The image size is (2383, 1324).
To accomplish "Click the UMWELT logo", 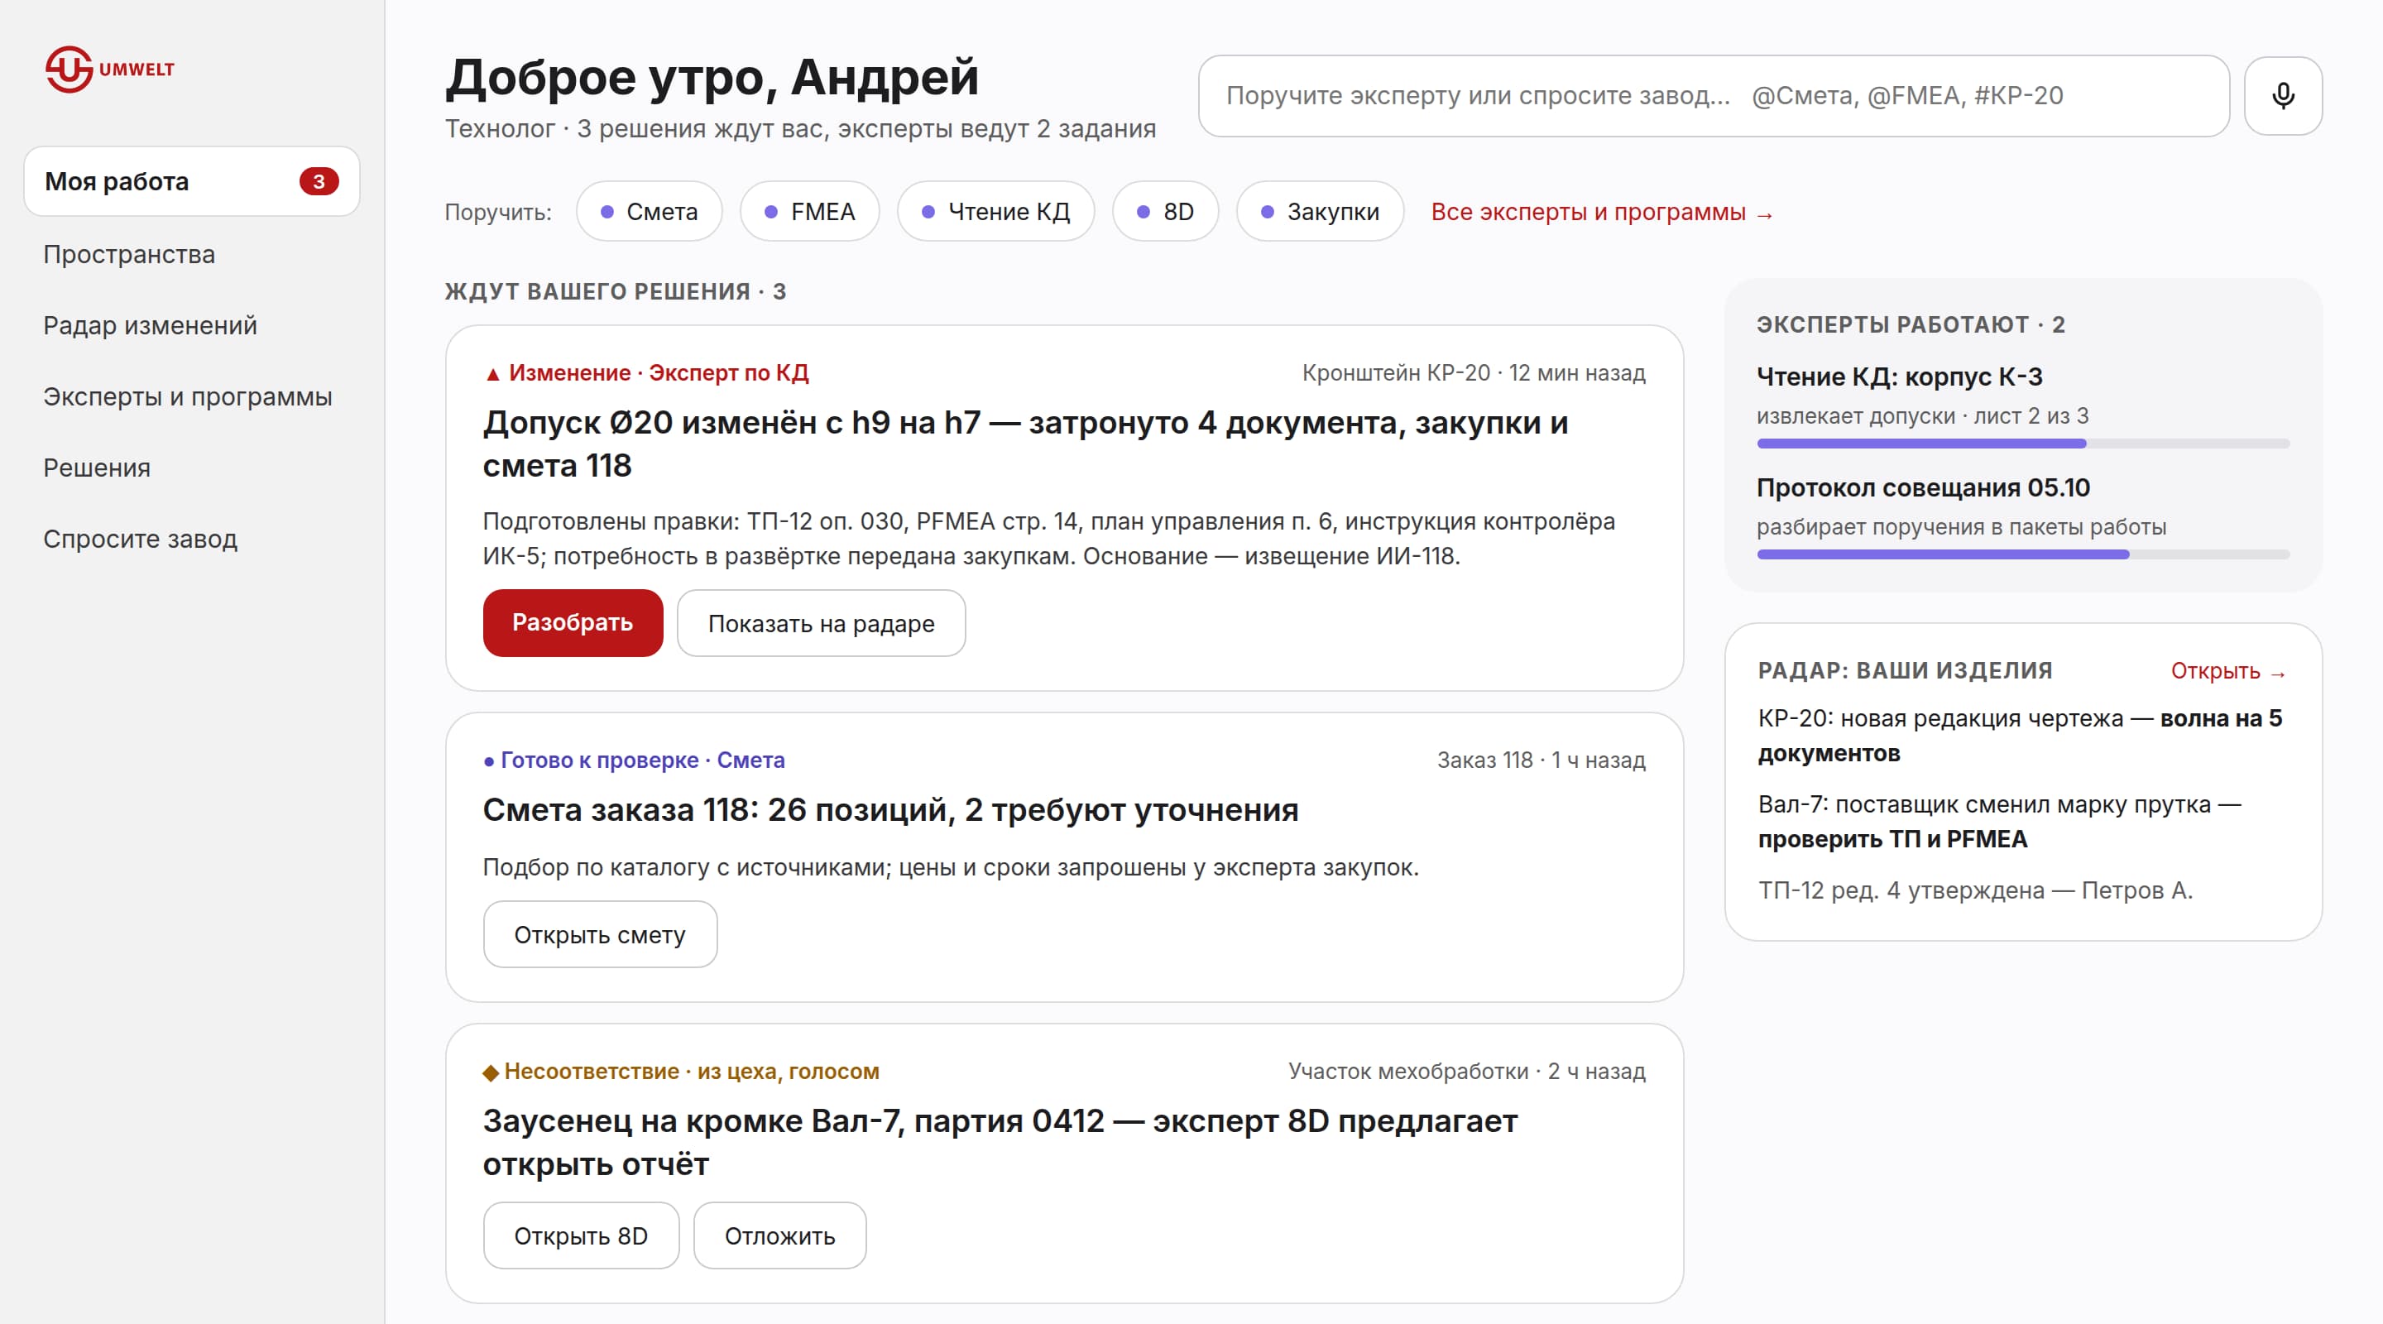I will tap(109, 70).
